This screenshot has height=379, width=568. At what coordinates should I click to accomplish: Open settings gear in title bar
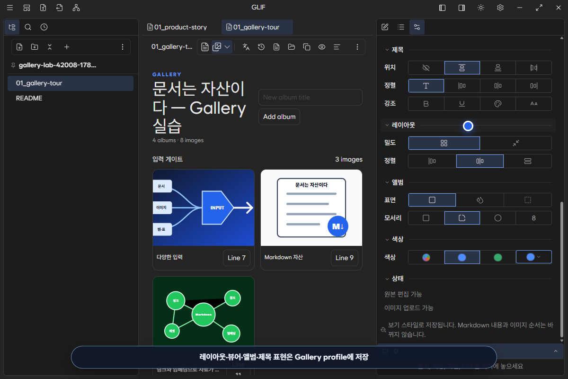point(500,8)
